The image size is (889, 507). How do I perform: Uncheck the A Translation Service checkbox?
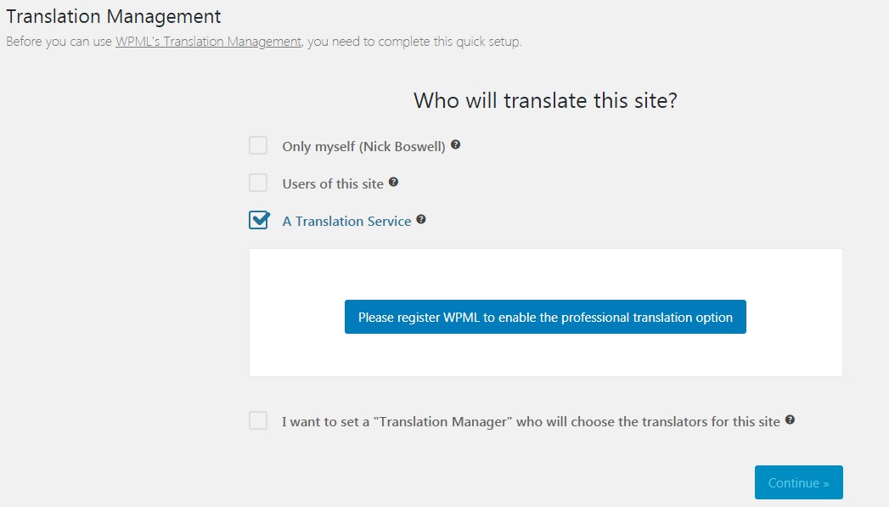[x=258, y=220]
